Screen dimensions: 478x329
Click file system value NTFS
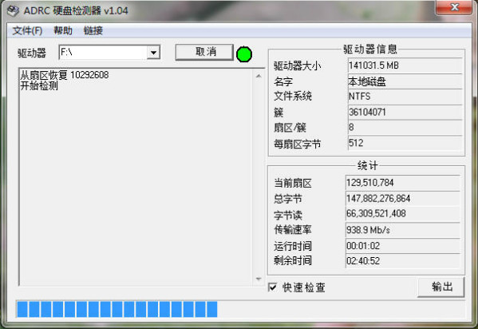click(359, 97)
